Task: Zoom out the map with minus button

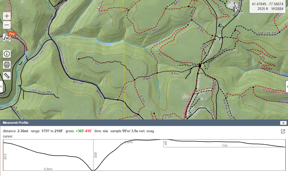Action: click(x=7, y=25)
